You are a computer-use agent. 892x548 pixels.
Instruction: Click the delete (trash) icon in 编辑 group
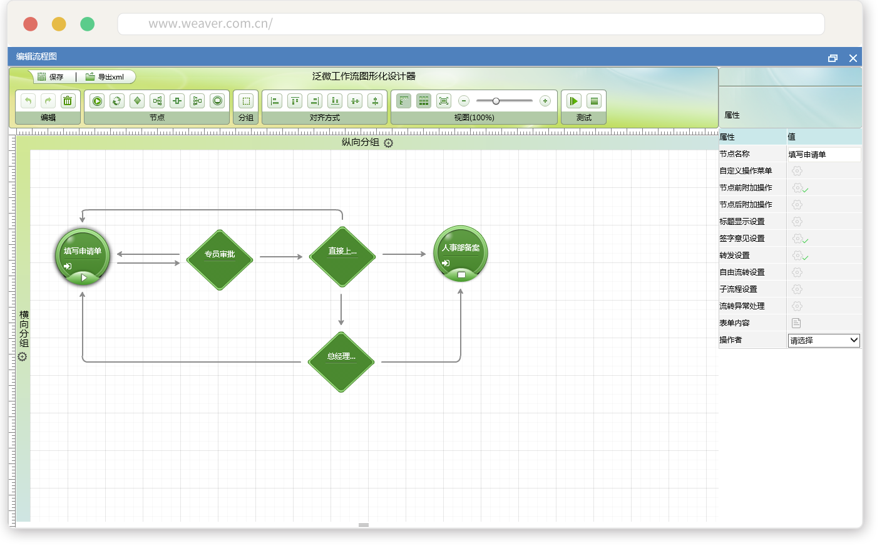(68, 101)
